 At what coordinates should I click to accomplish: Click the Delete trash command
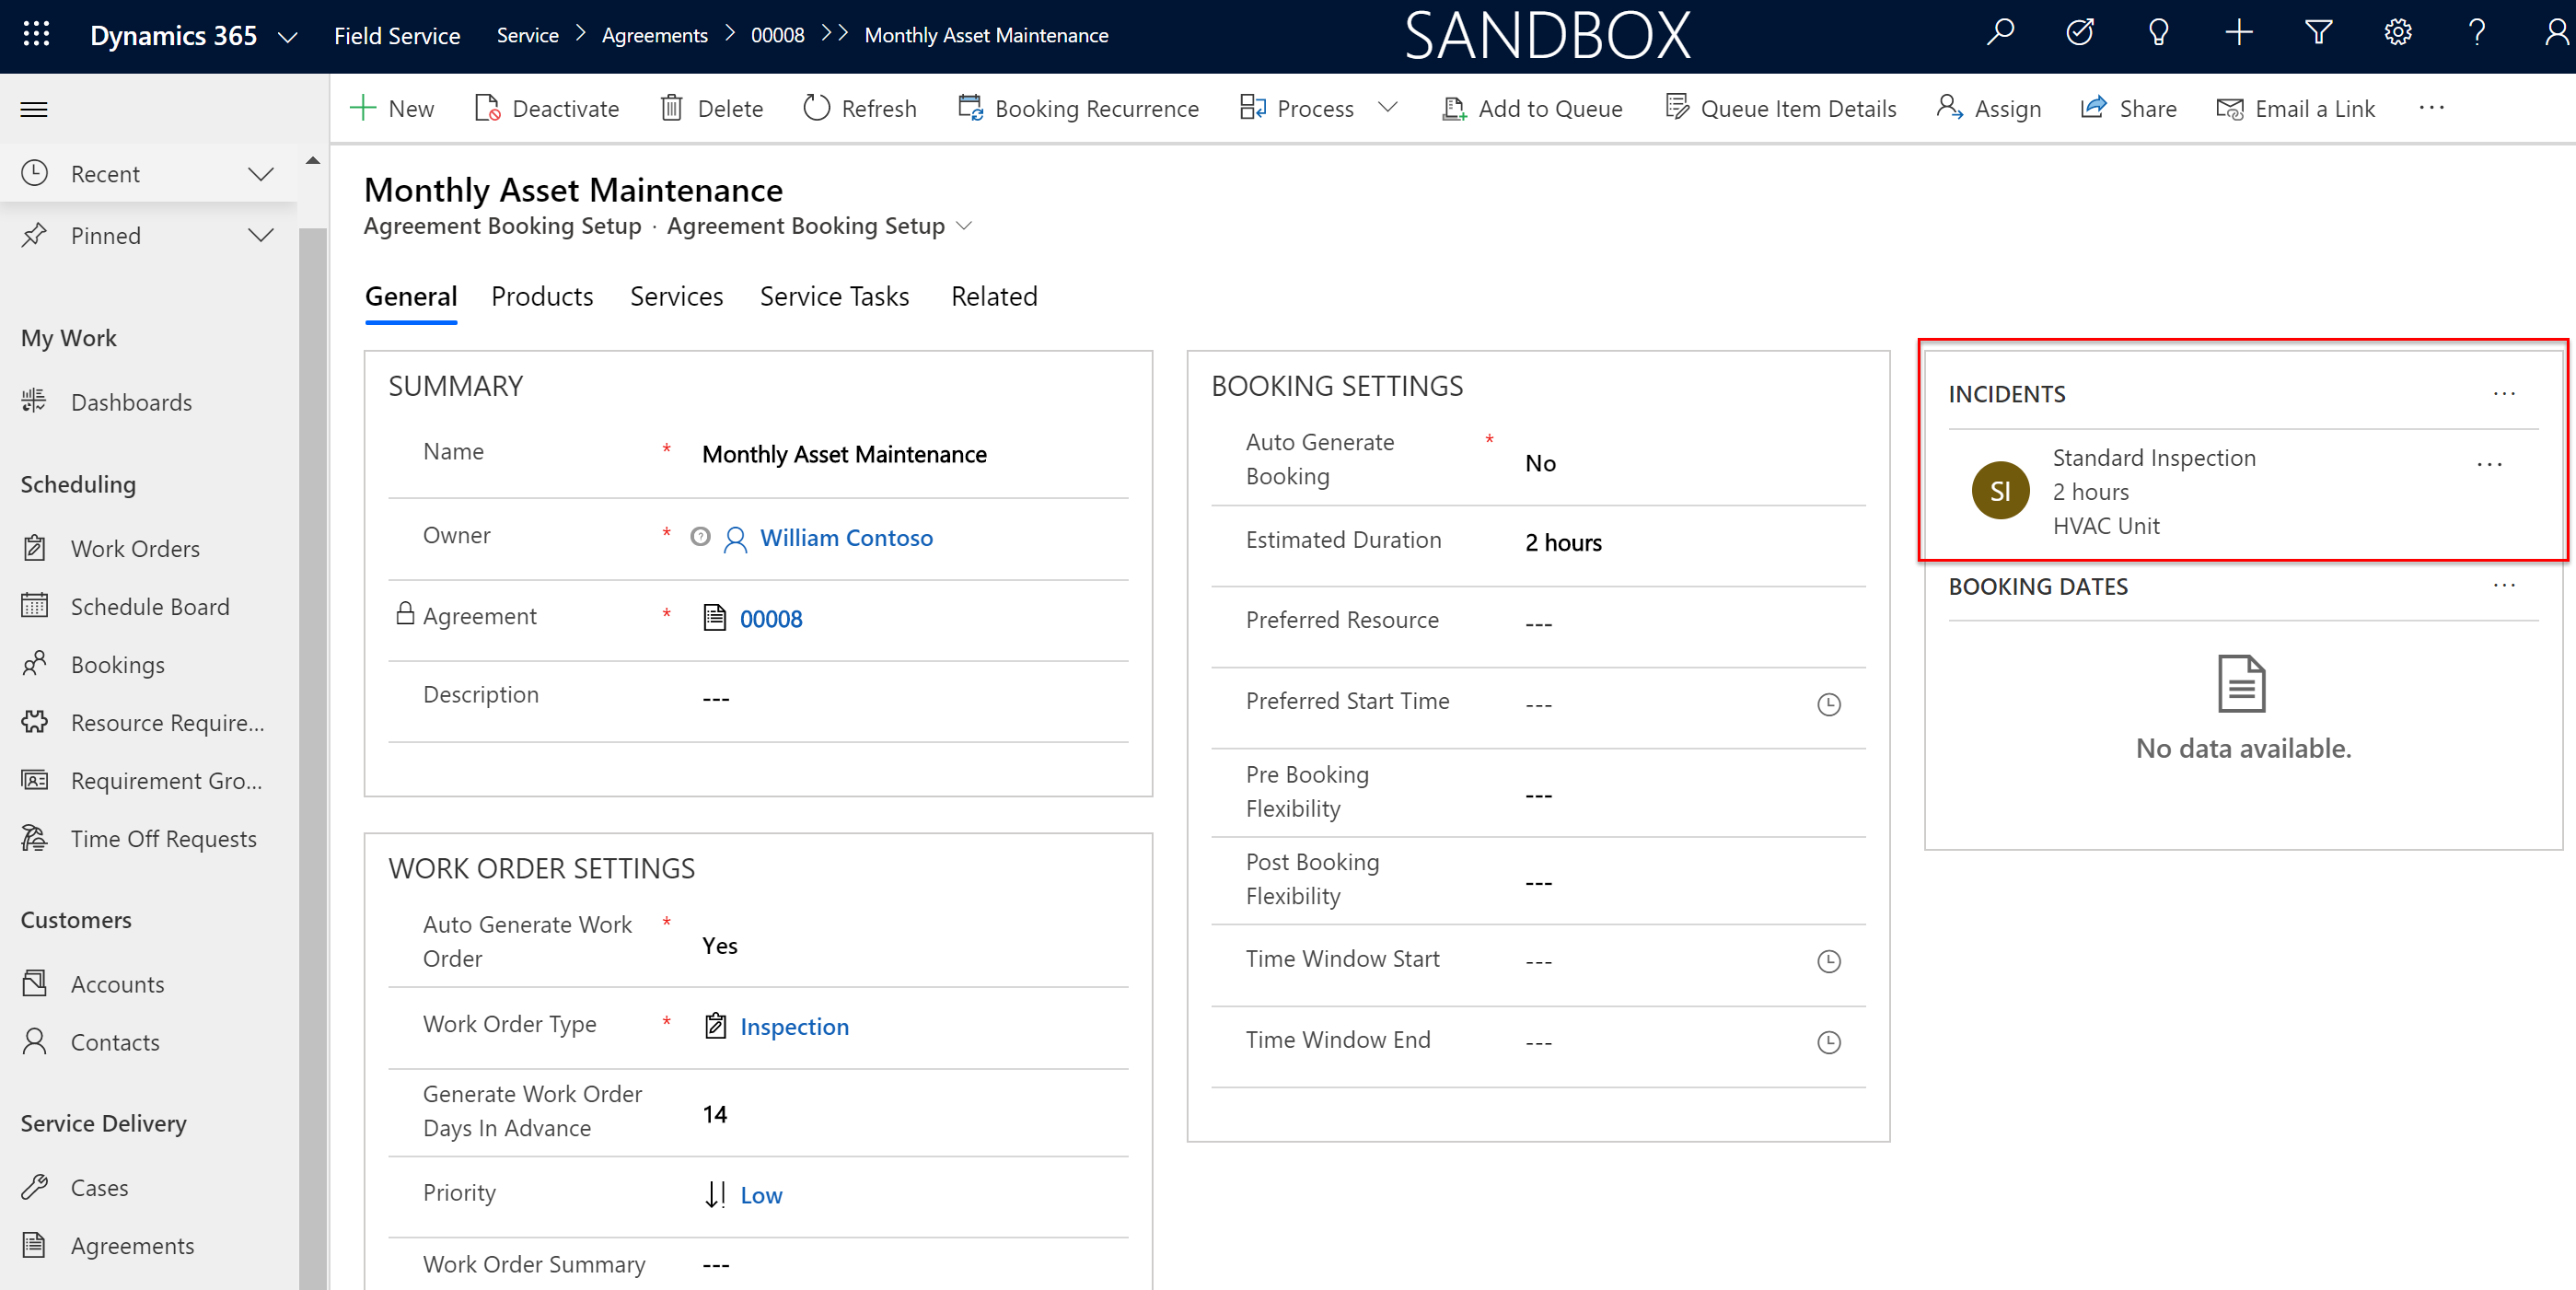click(711, 108)
